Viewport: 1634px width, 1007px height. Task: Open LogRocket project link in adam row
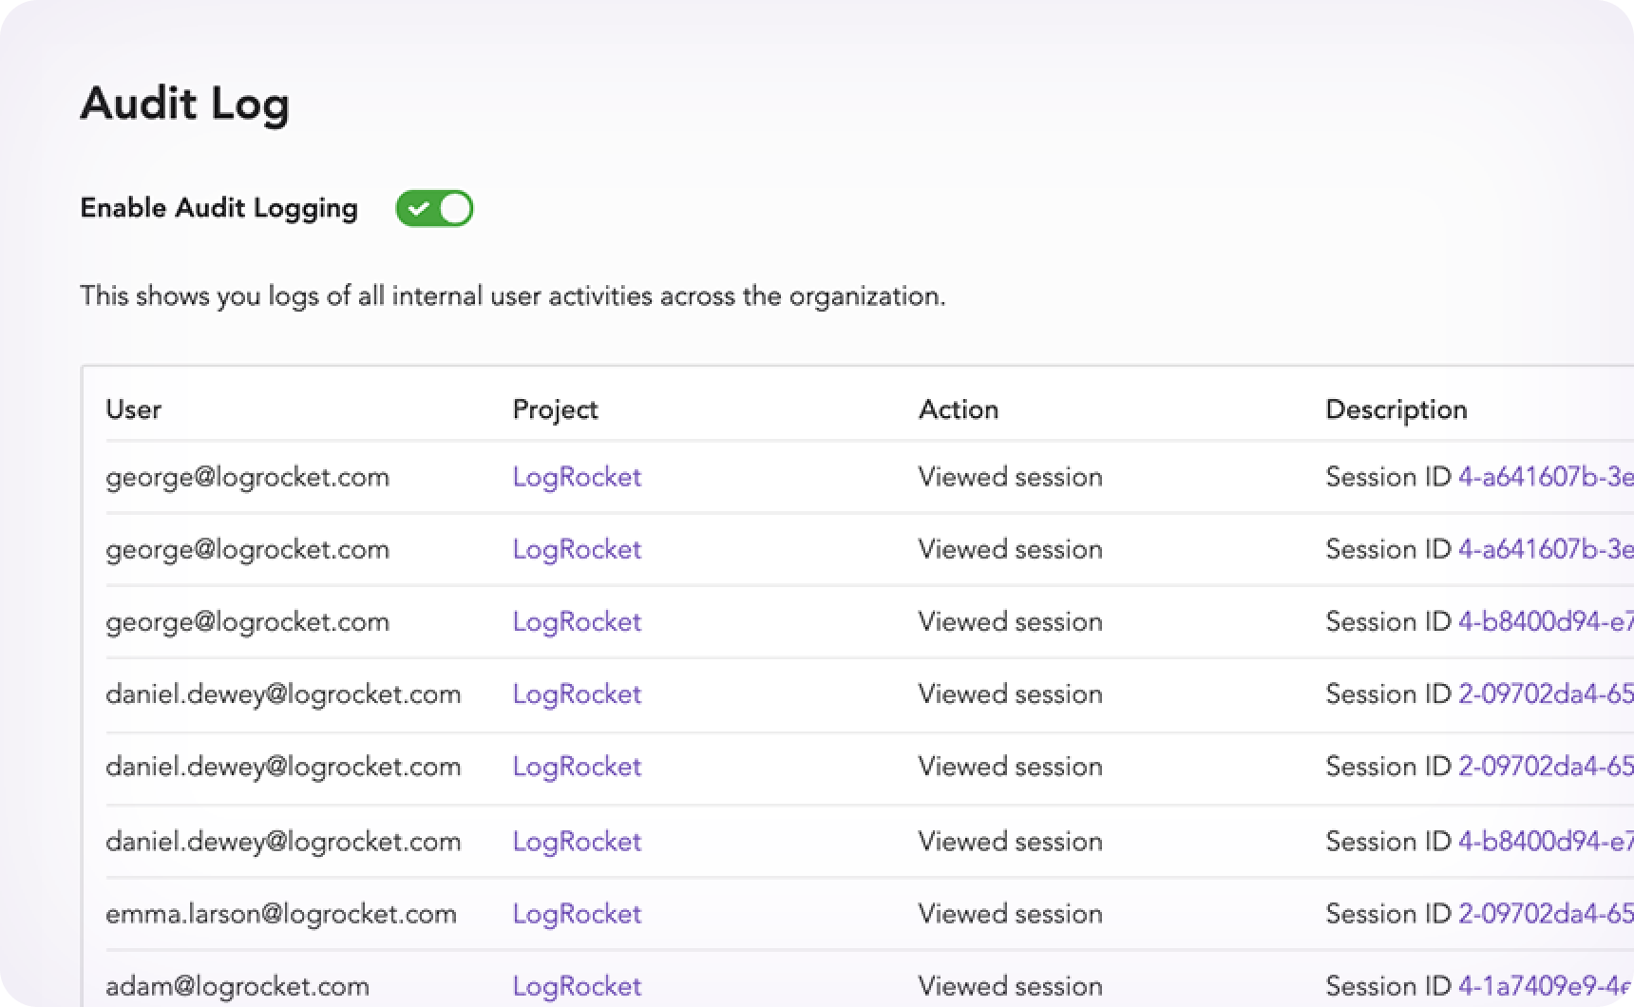[x=577, y=986]
